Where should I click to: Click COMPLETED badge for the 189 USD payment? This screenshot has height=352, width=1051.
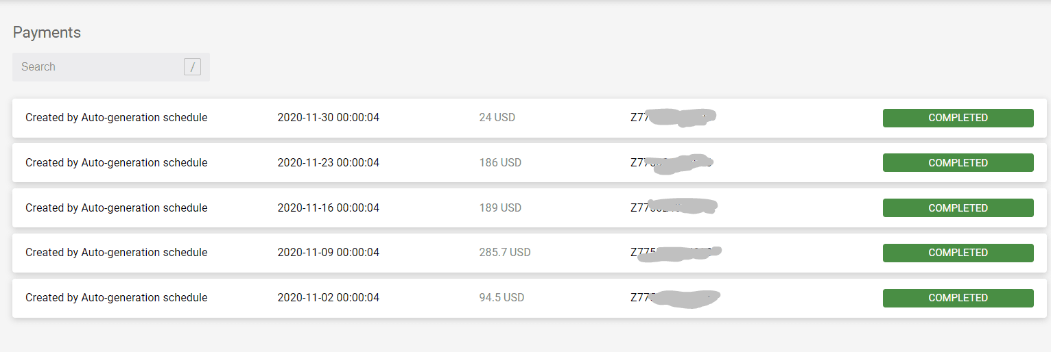tap(958, 208)
